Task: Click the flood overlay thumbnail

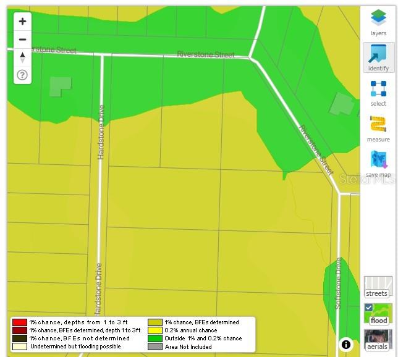Action: tap(378, 314)
